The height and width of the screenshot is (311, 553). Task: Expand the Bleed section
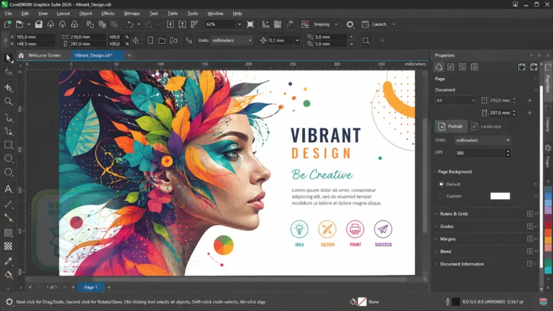pyautogui.click(x=446, y=252)
